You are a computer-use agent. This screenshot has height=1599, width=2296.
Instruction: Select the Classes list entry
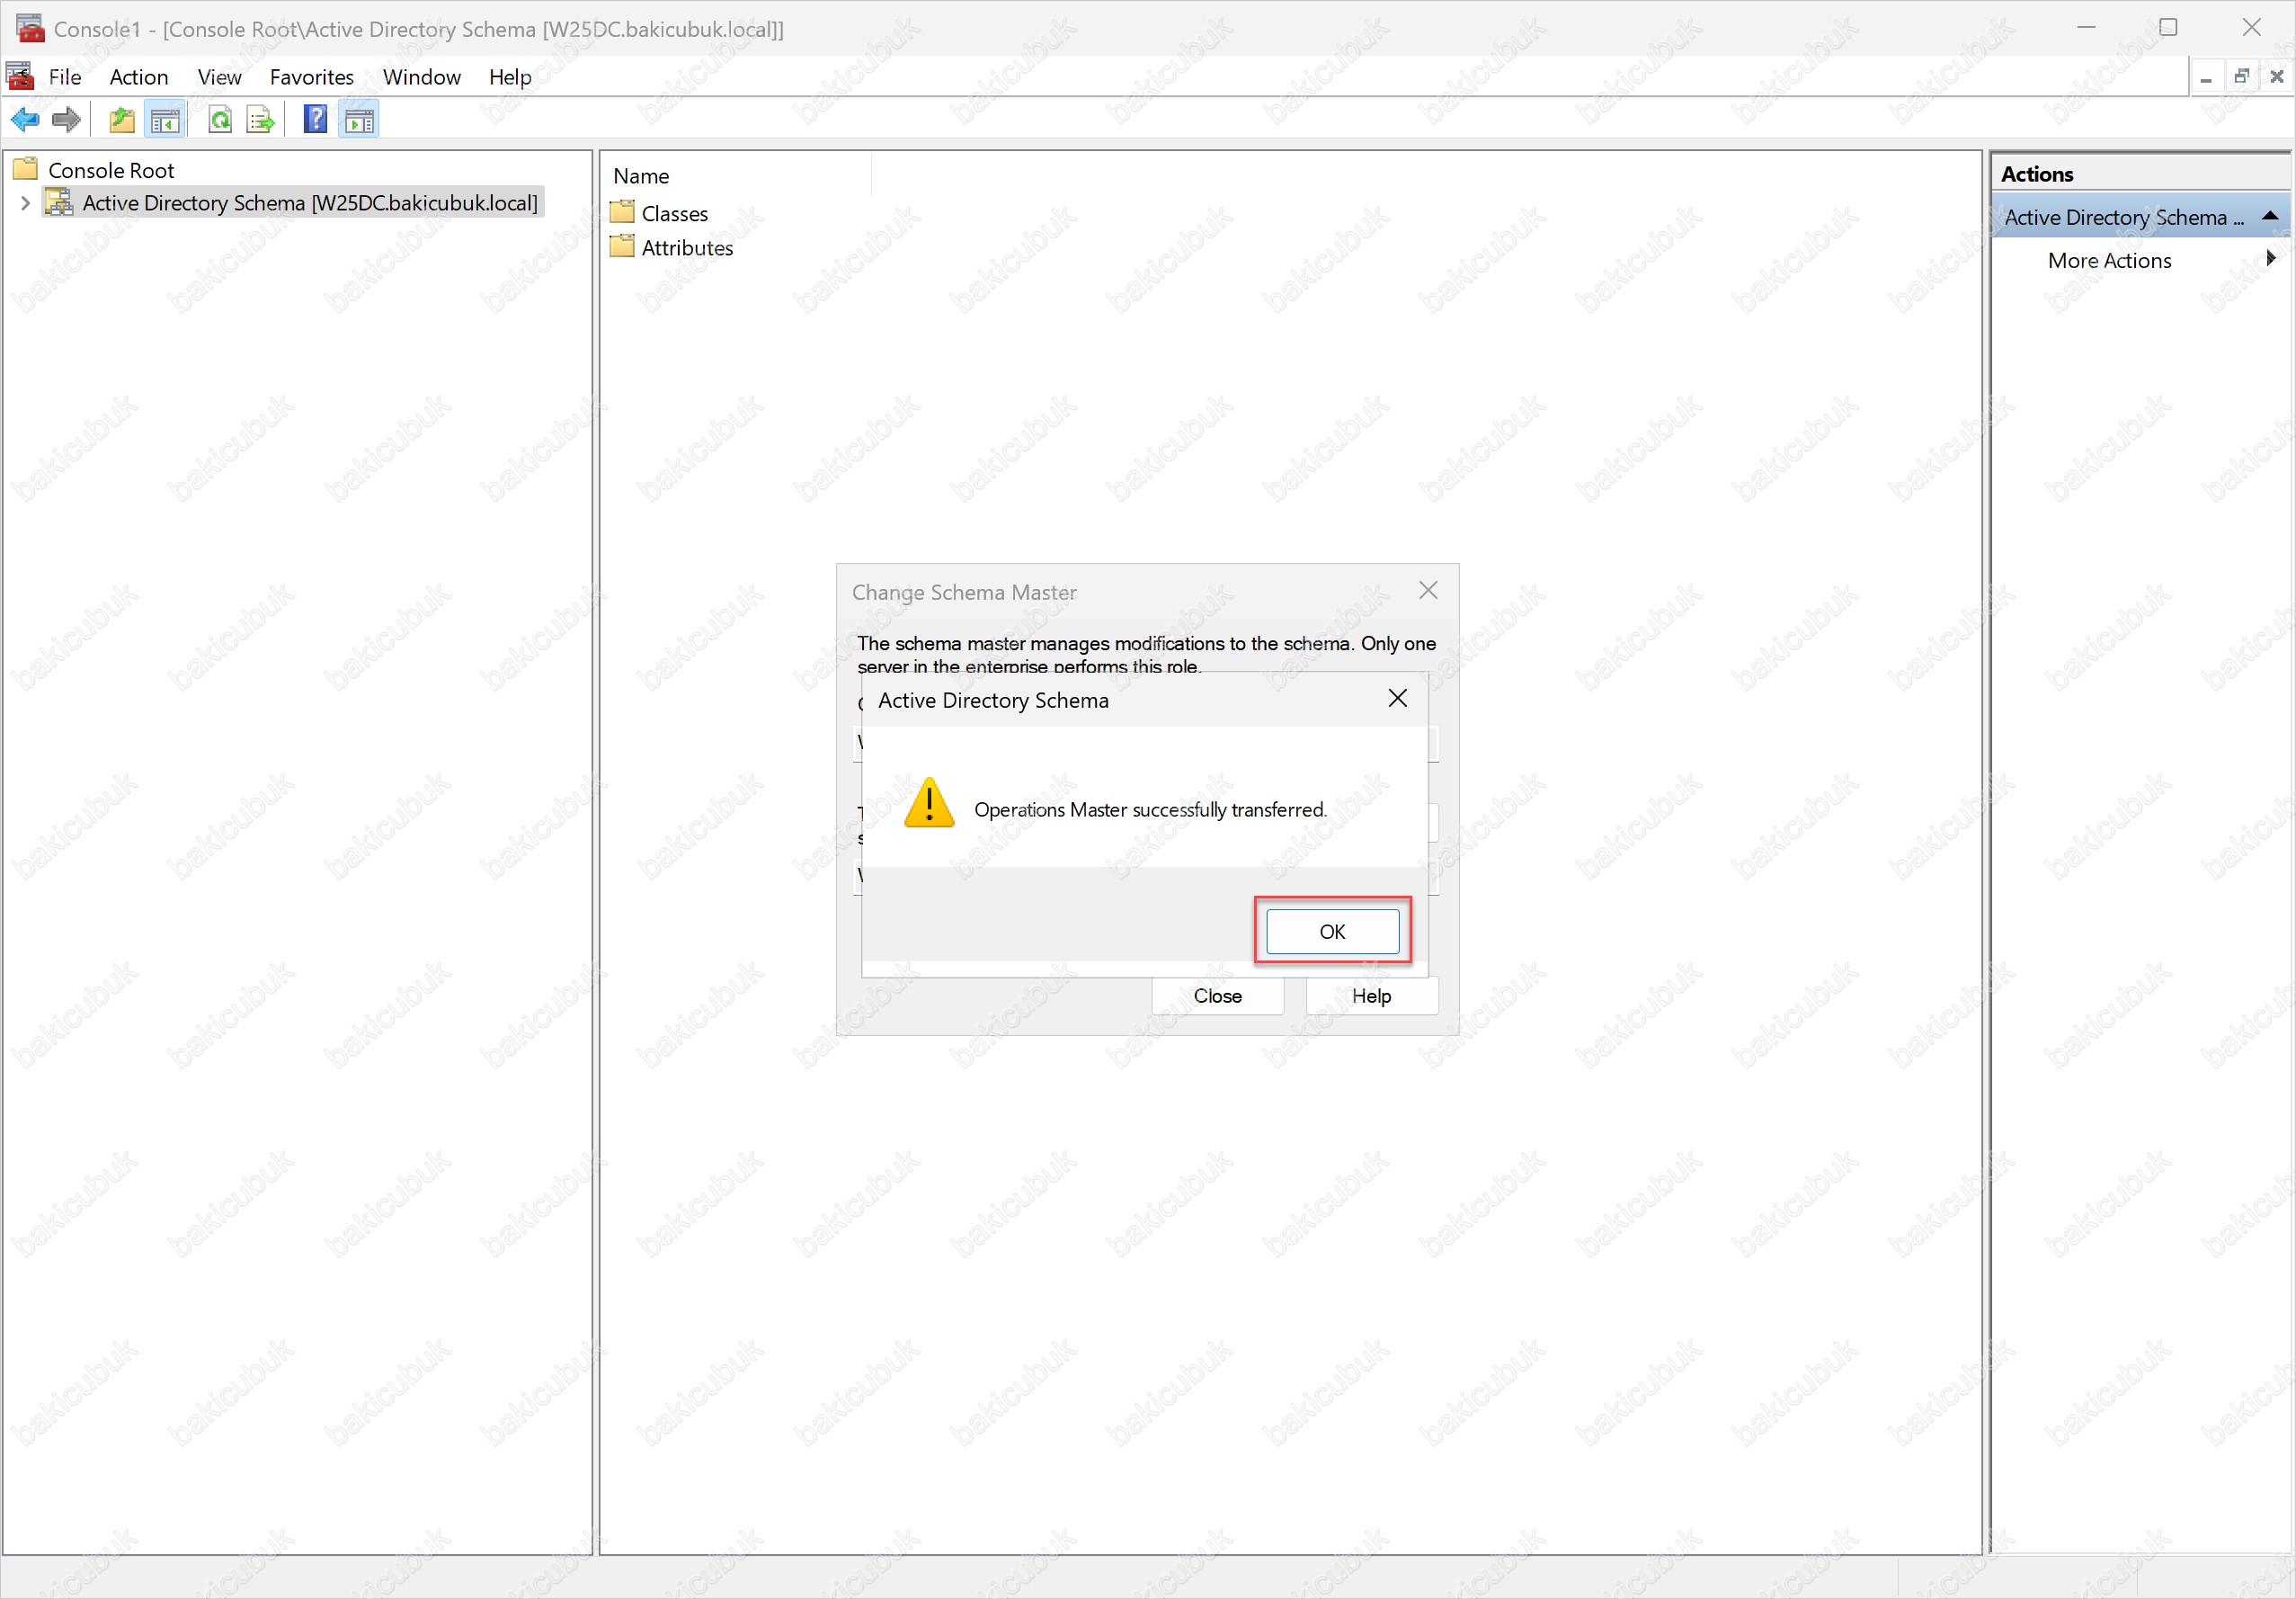674,213
